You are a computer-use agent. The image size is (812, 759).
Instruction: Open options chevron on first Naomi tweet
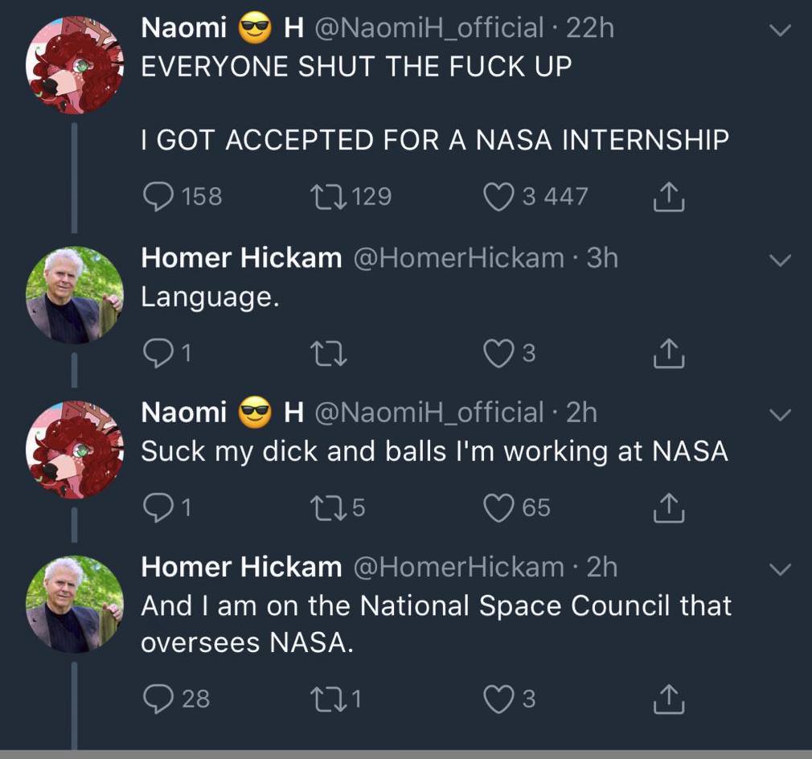[x=781, y=31]
